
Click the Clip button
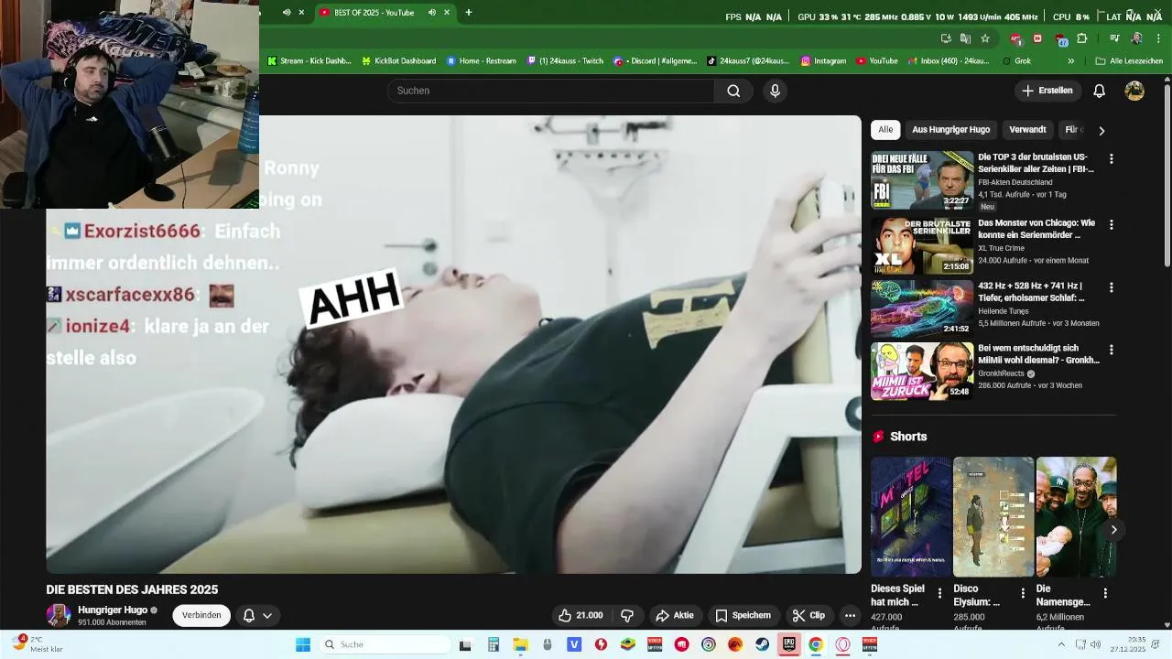click(808, 615)
